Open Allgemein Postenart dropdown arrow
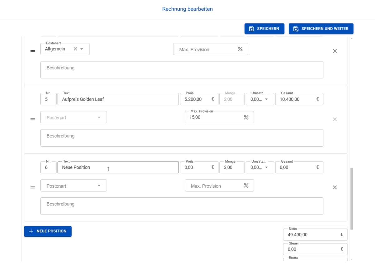The width and height of the screenshot is (375, 268). pos(82,49)
